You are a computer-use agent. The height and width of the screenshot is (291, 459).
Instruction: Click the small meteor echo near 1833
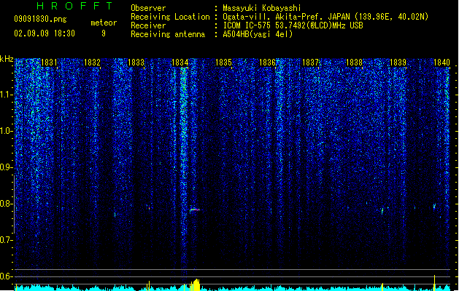coord(150,208)
